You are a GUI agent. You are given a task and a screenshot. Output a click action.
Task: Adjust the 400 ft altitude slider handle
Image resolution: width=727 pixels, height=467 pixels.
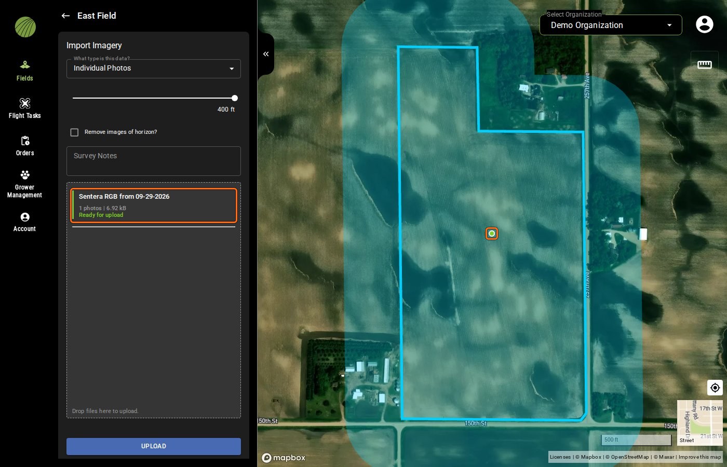pos(235,98)
